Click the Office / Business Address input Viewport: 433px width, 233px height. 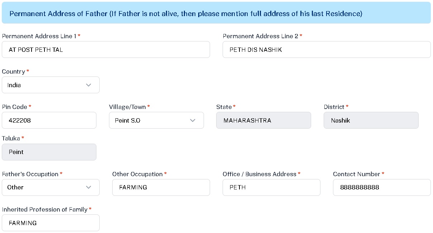tap(271, 187)
